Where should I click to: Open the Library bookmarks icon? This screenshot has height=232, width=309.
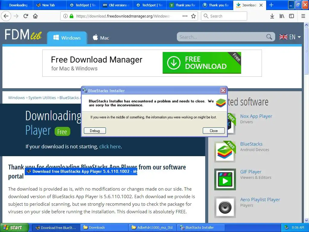tap(282, 16)
